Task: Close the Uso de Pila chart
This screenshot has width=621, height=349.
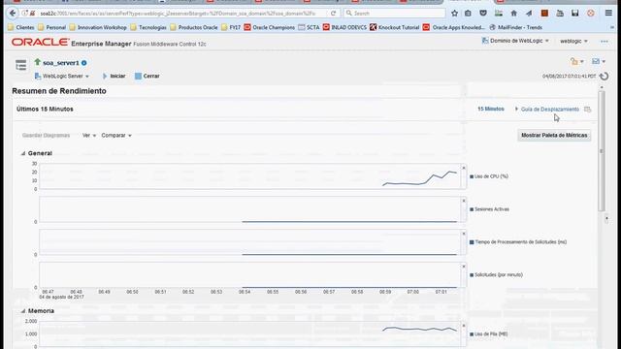Action: pos(464,326)
